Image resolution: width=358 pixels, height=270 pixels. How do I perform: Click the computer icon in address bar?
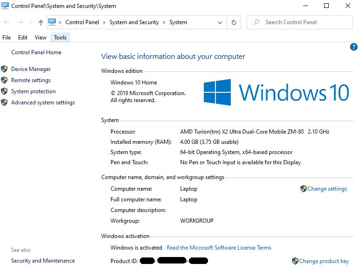point(52,22)
